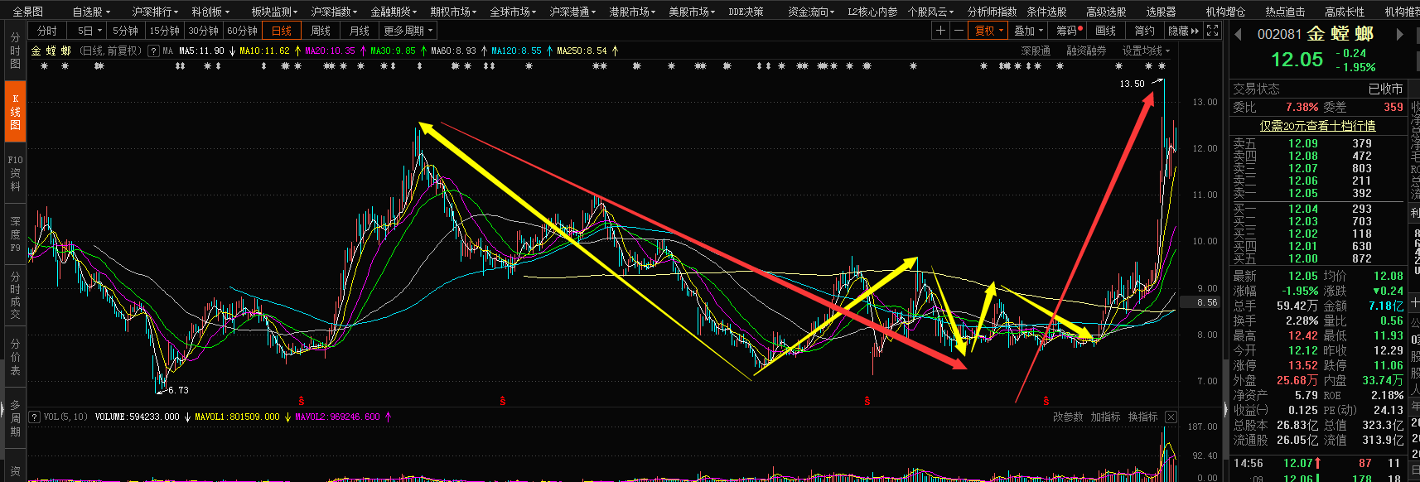Expand 资金流向 menu
Screen dimensions: 1420x482
tap(810, 12)
